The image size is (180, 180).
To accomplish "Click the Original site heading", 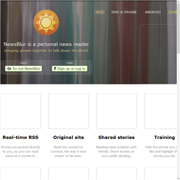I will [x=68, y=137].
